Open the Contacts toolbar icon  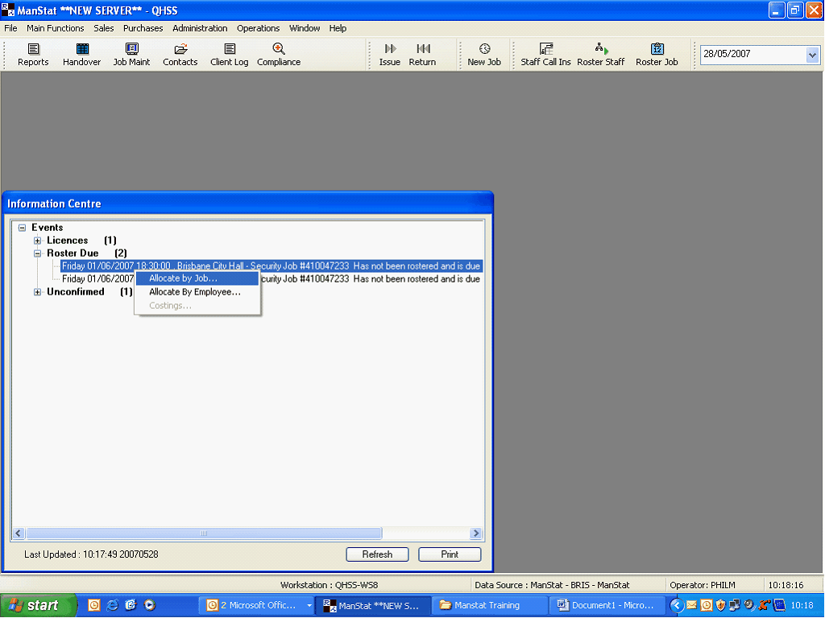(180, 50)
